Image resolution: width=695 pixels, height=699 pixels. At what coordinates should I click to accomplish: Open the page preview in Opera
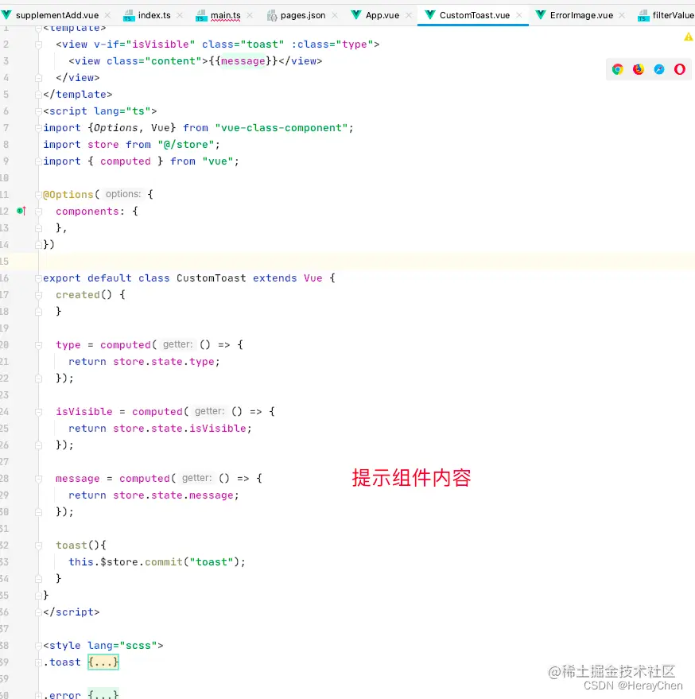pos(680,69)
